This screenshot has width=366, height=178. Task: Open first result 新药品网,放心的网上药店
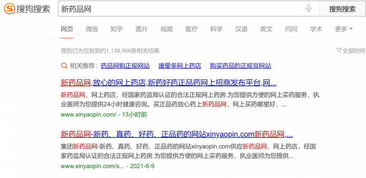pyautogui.click(x=168, y=83)
